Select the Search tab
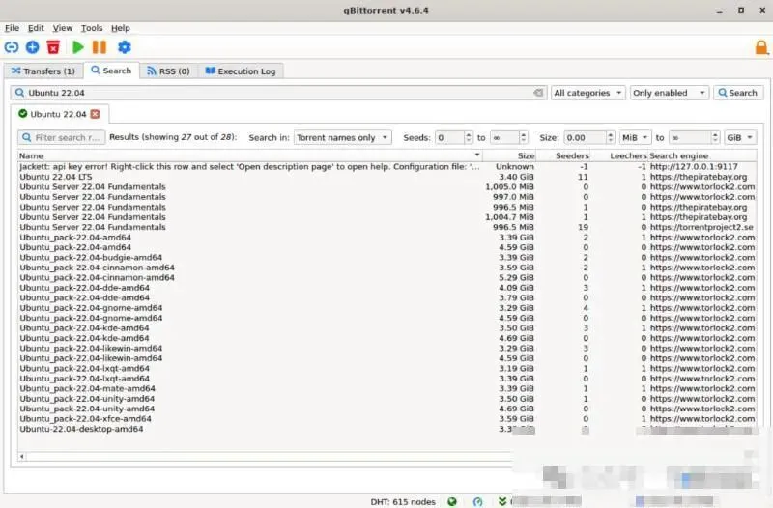Image resolution: width=773 pixels, height=508 pixels. [111, 71]
